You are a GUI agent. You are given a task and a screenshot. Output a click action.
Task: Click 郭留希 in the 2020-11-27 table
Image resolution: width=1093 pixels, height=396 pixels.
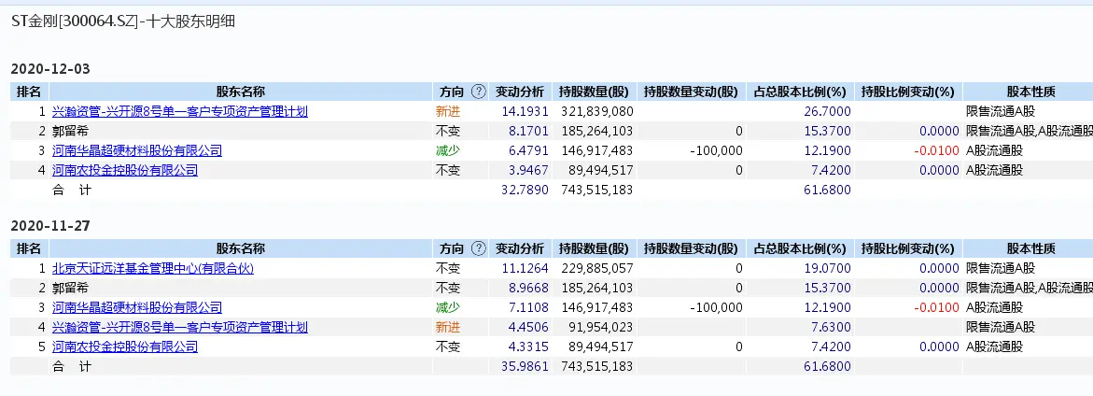[x=70, y=288]
